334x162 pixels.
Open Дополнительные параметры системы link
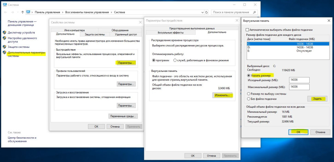tap(26, 54)
